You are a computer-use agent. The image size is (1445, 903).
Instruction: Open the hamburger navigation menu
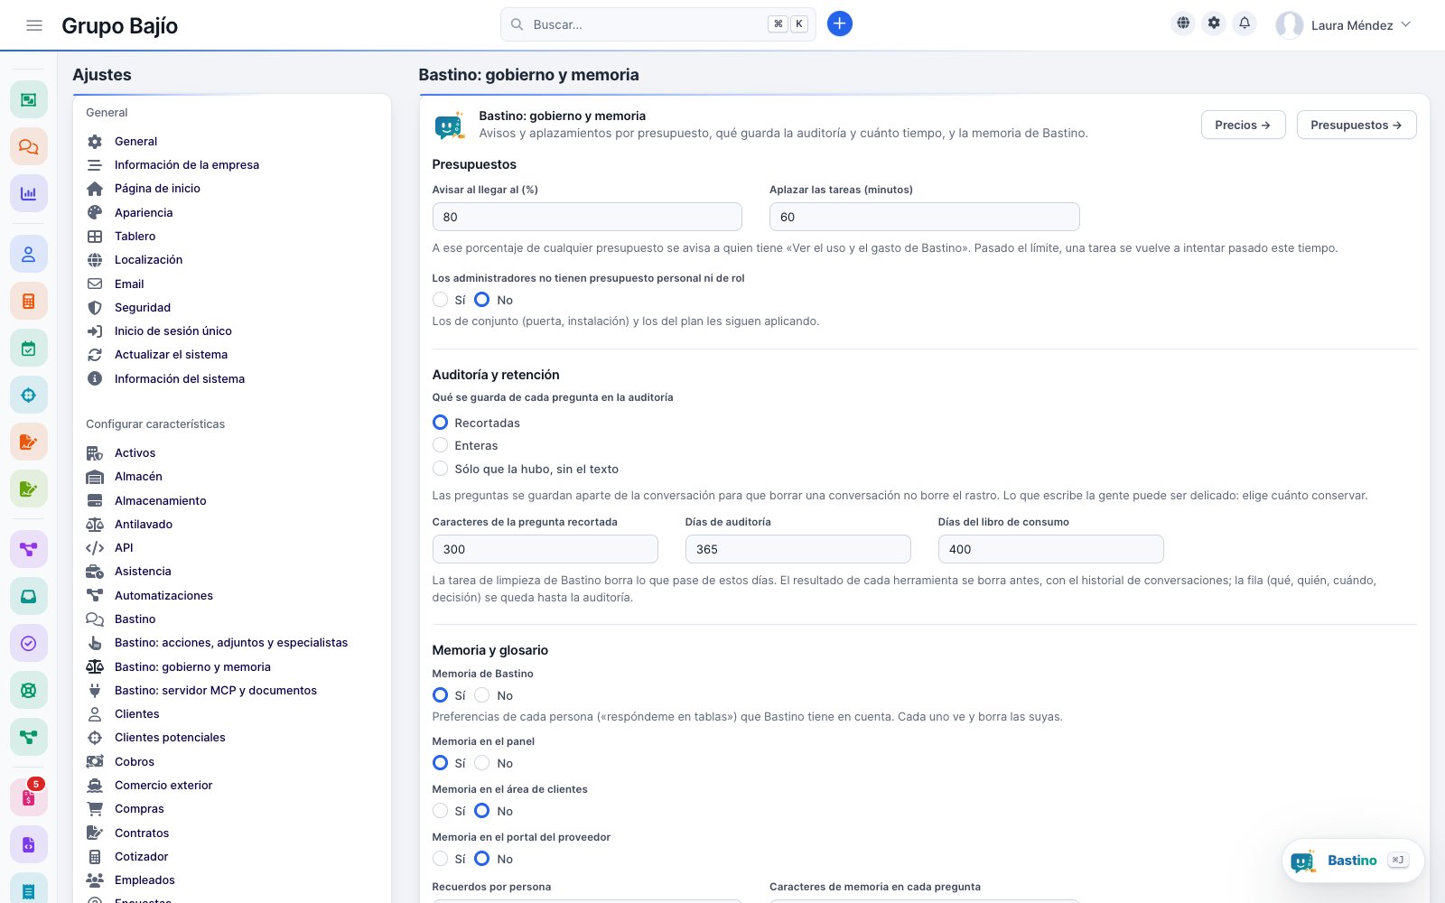34,25
